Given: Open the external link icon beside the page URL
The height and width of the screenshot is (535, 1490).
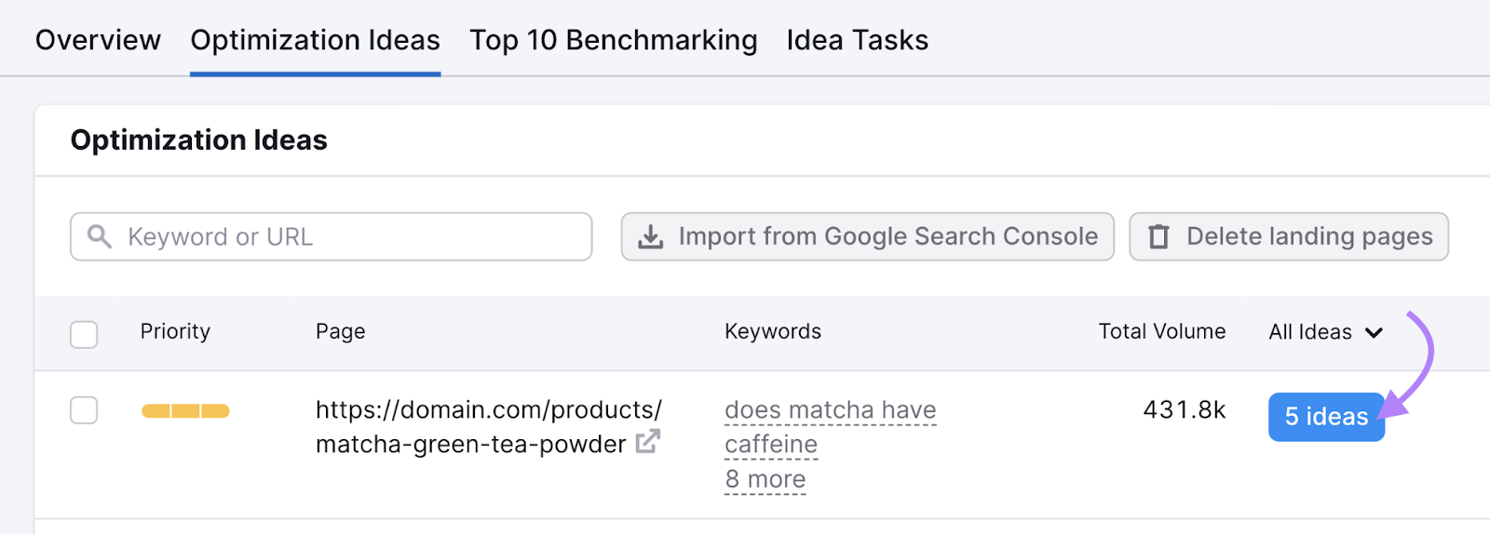Looking at the screenshot, I should (x=648, y=442).
